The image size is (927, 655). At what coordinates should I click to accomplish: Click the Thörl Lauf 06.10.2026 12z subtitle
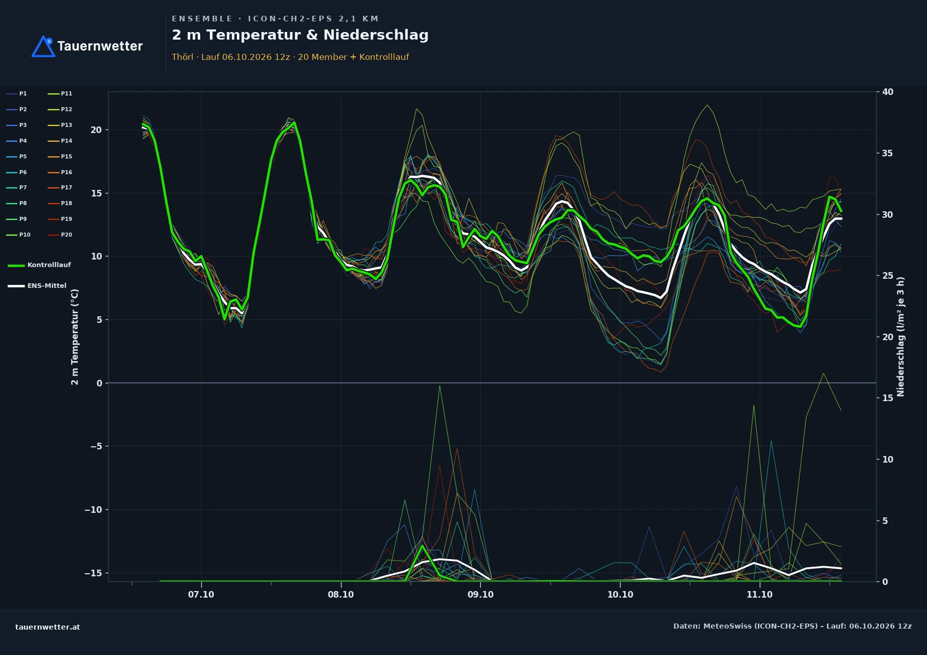pos(290,57)
